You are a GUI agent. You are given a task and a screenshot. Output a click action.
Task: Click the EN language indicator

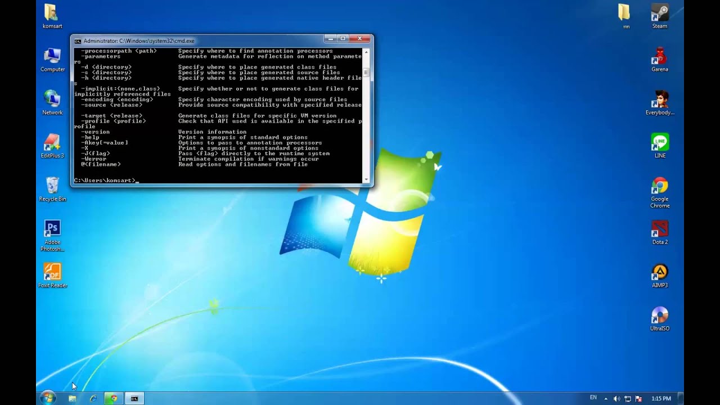(593, 398)
